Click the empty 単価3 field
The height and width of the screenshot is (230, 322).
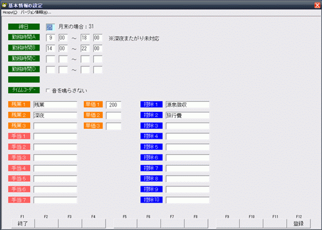(x=113, y=126)
